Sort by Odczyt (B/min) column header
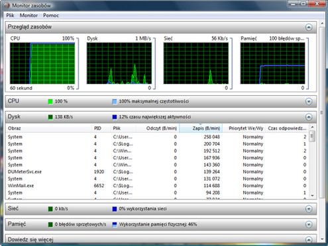Viewport: 328px width, 246px height. [x=158, y=128]
